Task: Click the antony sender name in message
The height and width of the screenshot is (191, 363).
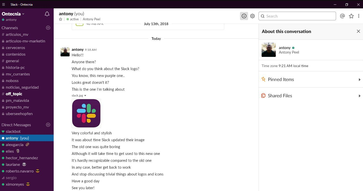Action: (78, 50)
